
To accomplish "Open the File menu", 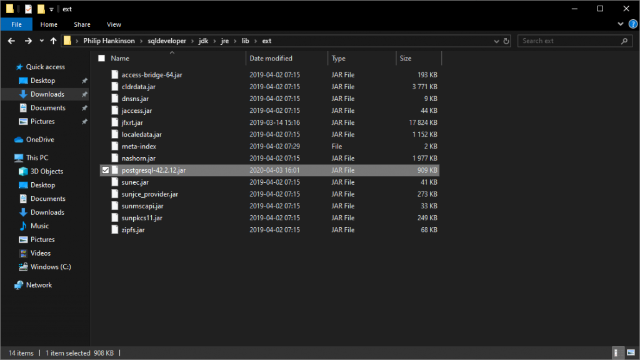I will 16,24.
